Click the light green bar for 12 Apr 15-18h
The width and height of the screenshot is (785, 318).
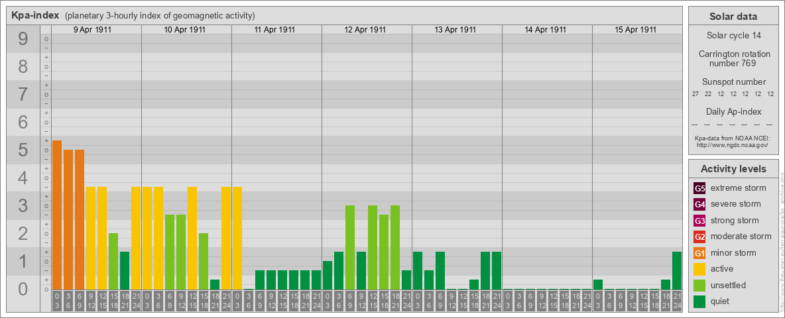[x=384, y=252]
